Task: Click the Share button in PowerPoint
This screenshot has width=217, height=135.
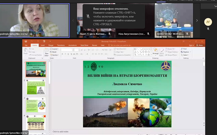Action: [200, 45]
